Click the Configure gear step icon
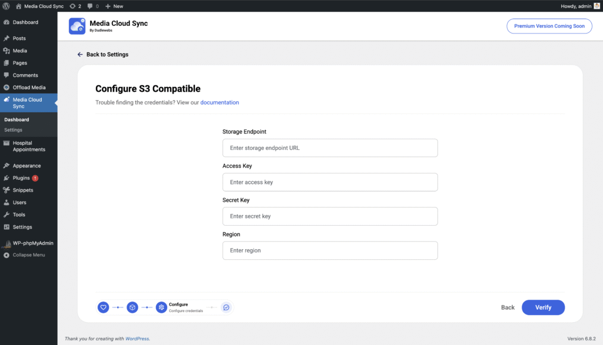 [161, 307]
